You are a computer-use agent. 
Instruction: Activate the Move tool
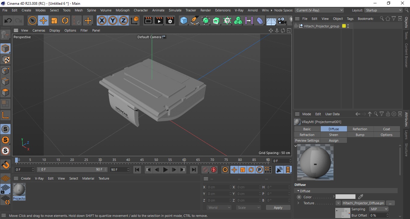tap(43, 21)
